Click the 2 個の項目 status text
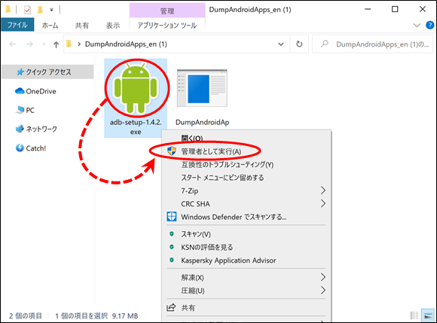This screenshot has height=323, width=437. 26,315
